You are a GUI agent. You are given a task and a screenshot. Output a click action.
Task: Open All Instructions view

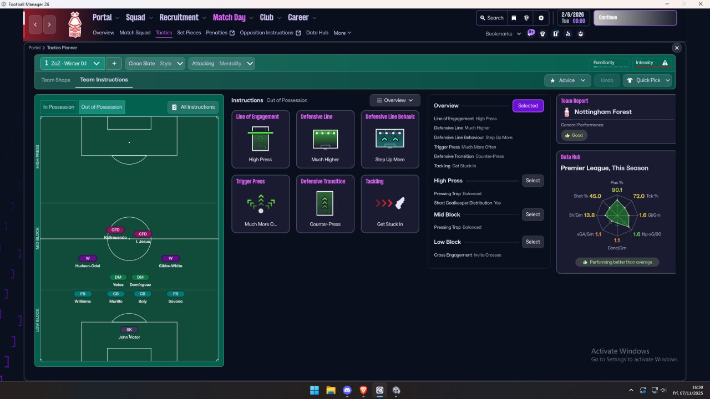[193, 107]
